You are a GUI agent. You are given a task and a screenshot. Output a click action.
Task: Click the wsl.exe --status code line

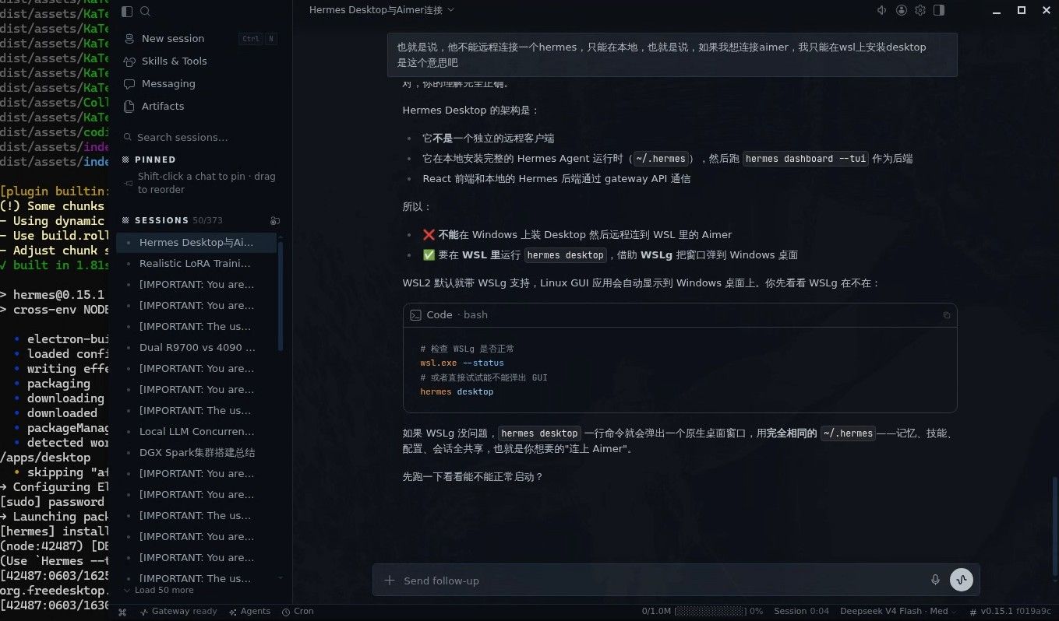[x=462, y=363]
